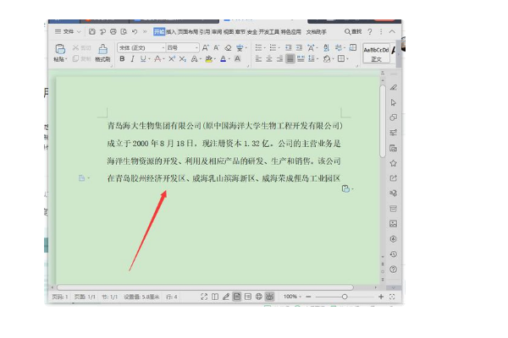Open the 特色应用 ribbon tab
Viewport: 508px width, 338px height.
(291, 32)
